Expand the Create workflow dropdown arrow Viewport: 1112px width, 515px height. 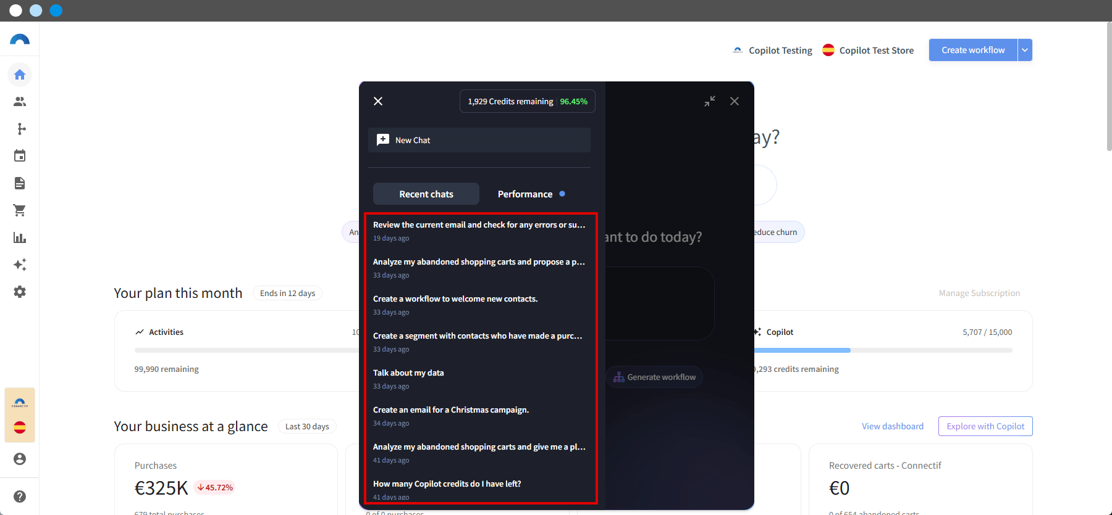1025,50
